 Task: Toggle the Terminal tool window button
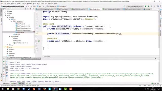pyautogui.click(x=6, y=83)
